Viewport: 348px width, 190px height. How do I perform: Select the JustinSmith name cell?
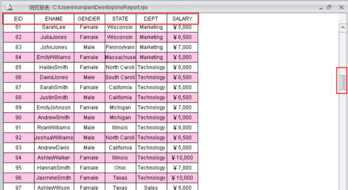point(54,98)
